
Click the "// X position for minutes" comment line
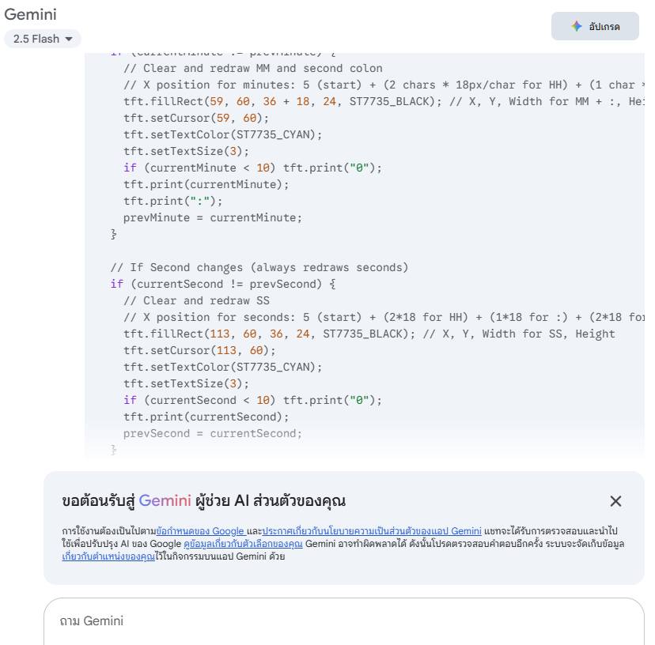384,85
